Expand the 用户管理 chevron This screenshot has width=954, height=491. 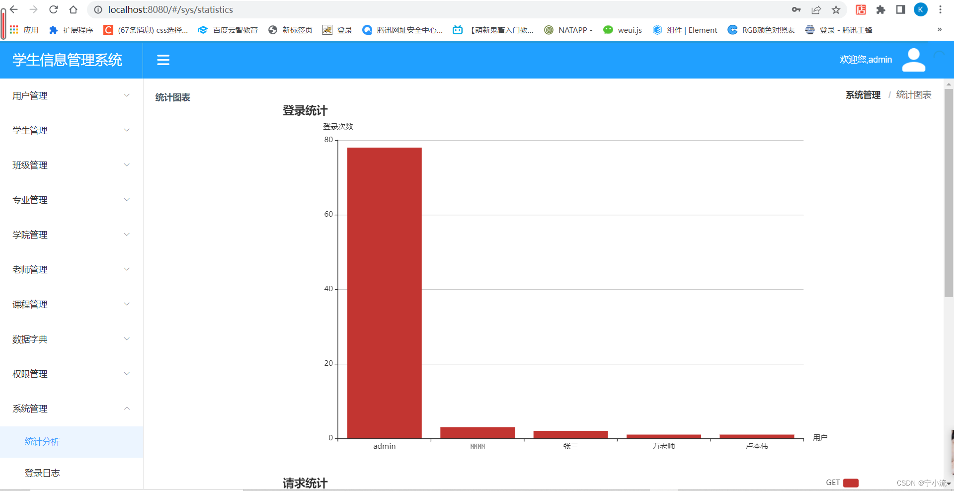[x=127, y=95]
